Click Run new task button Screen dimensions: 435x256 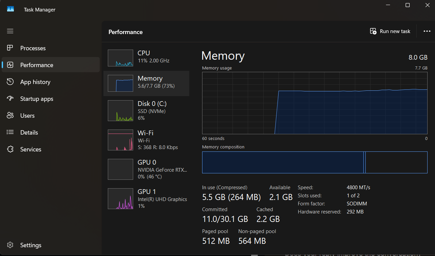tap(390, 31)
